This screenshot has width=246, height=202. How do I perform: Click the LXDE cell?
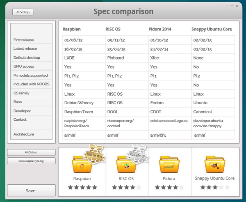[84, 58]
